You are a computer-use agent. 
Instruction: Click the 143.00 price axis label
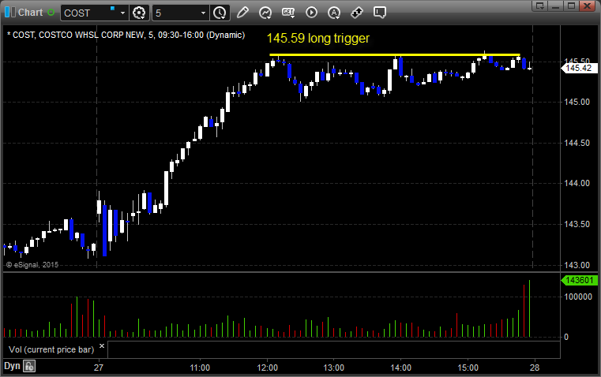pyautogui.click(x=577, y=265)
